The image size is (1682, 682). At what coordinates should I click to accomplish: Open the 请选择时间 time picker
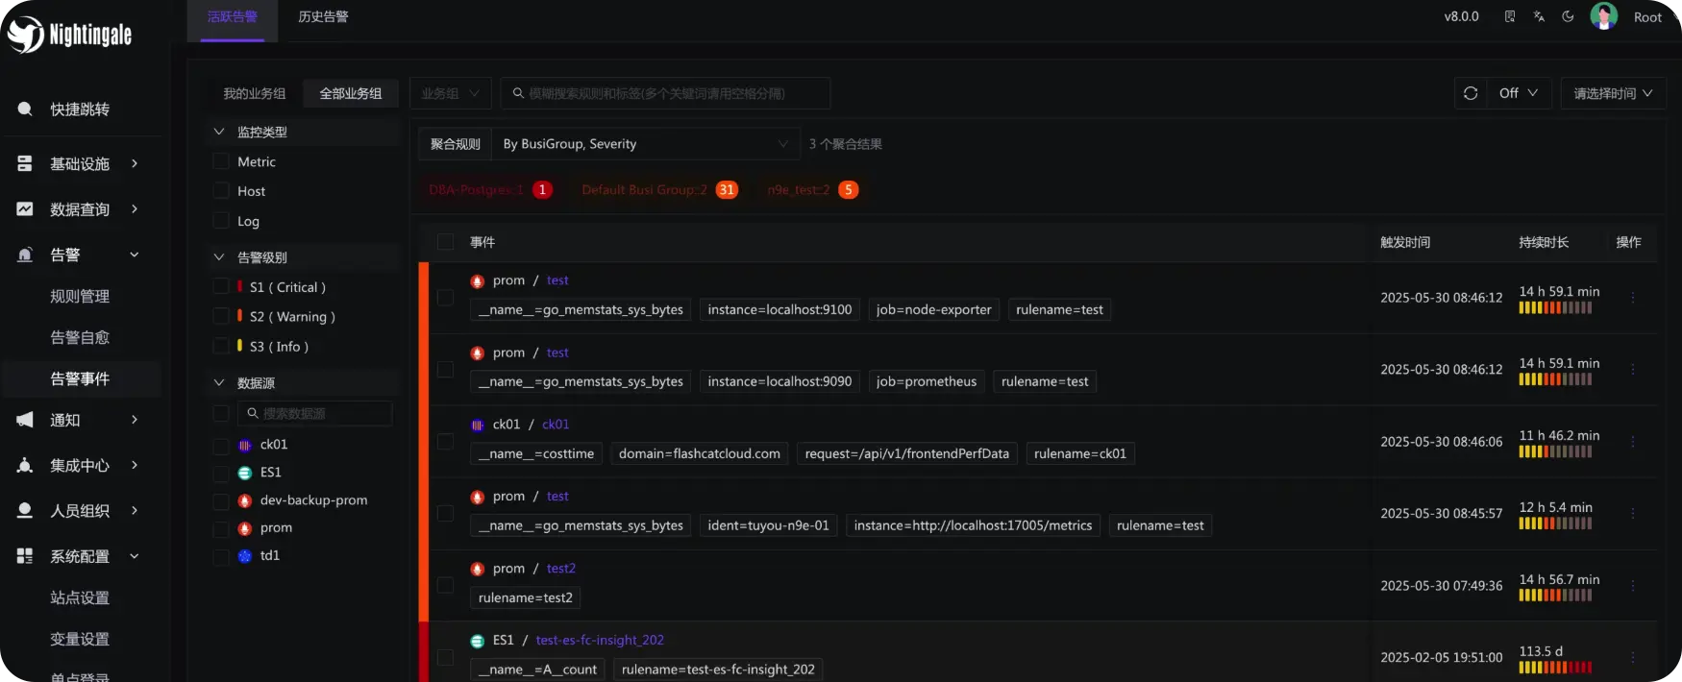tap(1613, 93)
